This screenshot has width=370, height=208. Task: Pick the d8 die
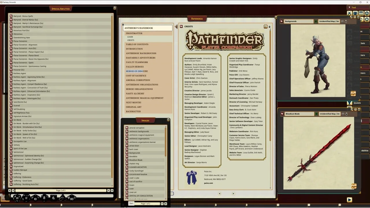(x=44, y=198)
